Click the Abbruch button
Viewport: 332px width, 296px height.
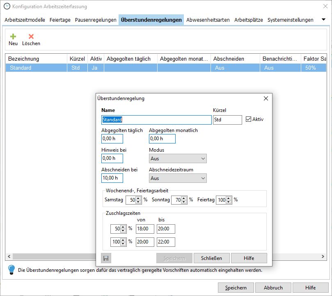tap(273, 287)
